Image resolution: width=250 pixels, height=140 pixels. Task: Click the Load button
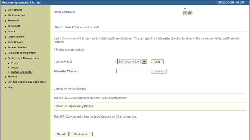click(x=157, y=62)
